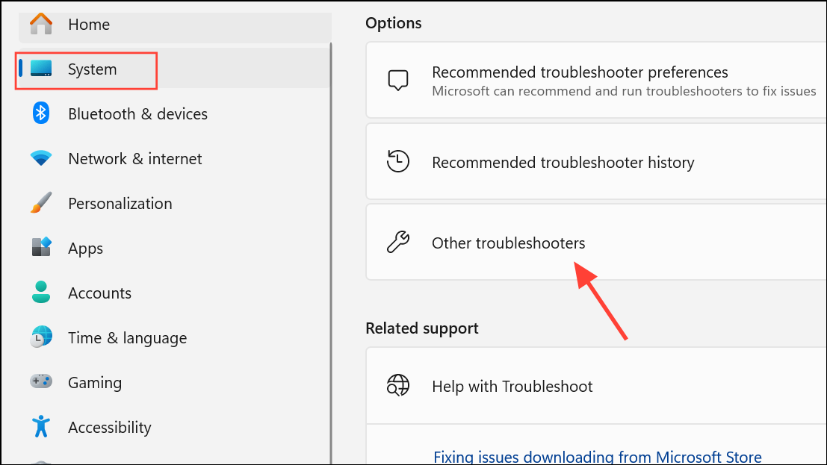Click the globe icon beside Help with Troubleshoot
The width and height of the screenshot is (827, 465).
pyautogui.click(x=398, y=386)
